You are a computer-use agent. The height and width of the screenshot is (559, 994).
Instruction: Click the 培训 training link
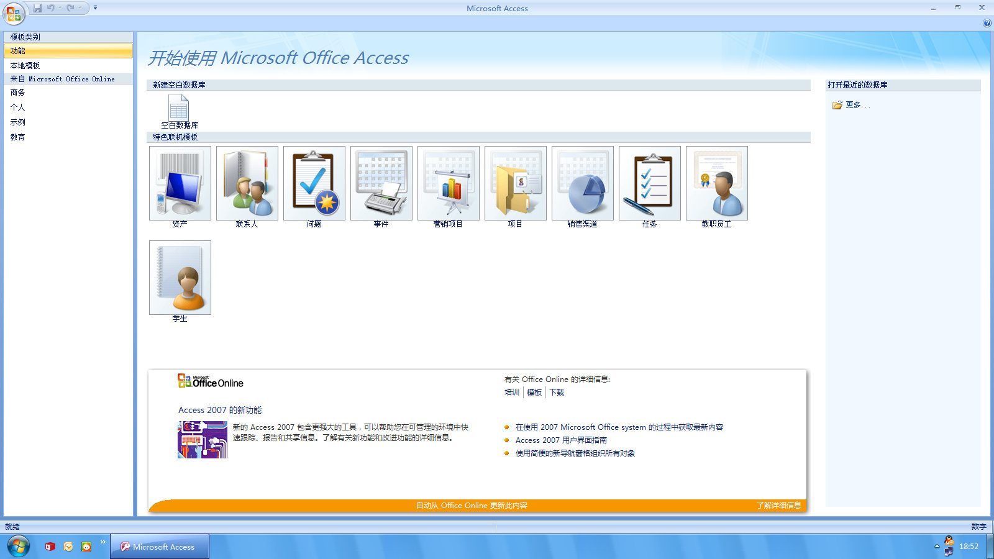[512, 393]
